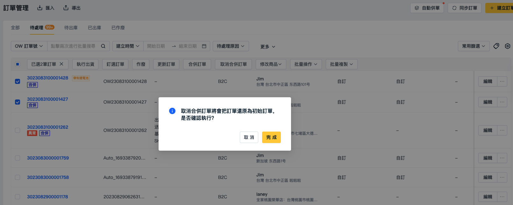Switch to the 待出庫 tab
This screenshot has height=205, width=513.
tap(71, 28)
